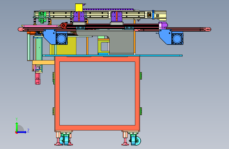Select the left rounded end cap of conveyor
The width and height of the screenshot is (229, 149).
(21, 29)
